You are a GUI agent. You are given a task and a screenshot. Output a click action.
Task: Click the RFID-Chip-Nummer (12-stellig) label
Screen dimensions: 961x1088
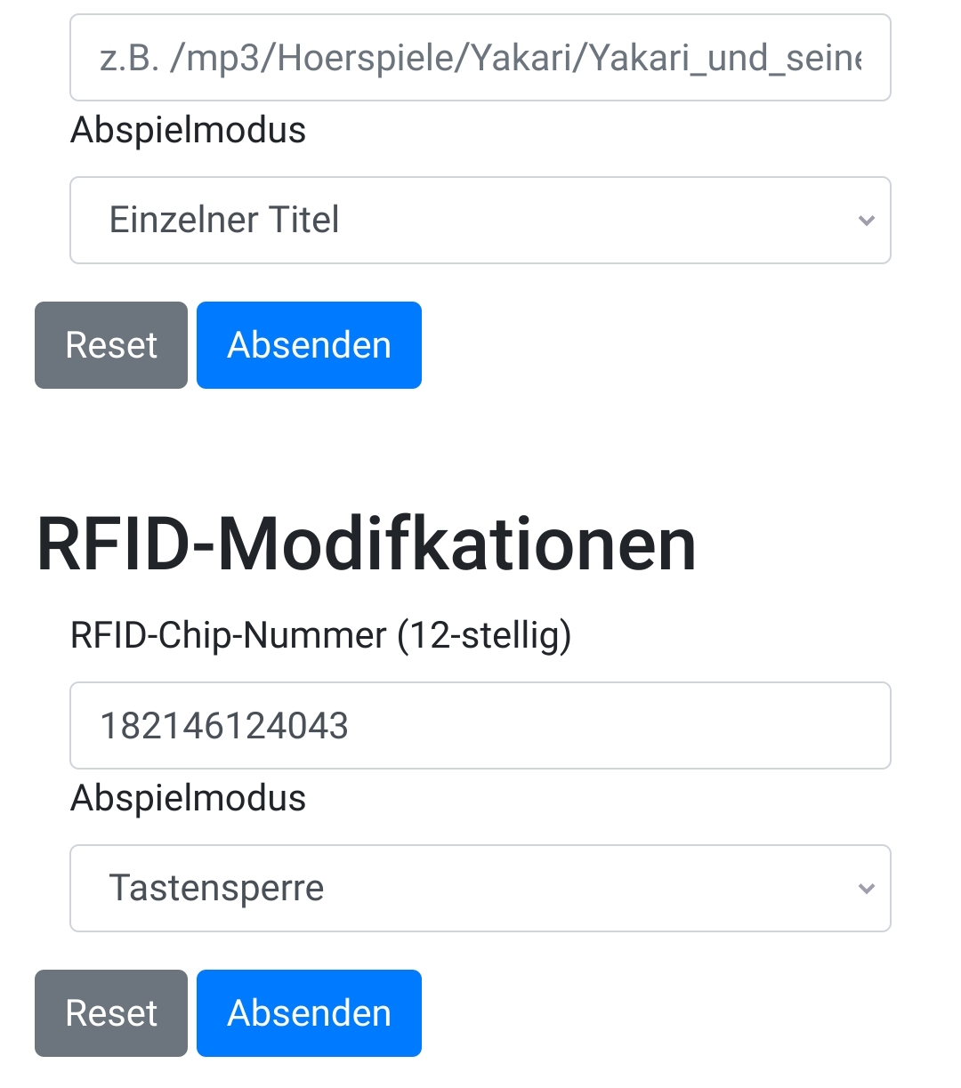tap(321, 635)
